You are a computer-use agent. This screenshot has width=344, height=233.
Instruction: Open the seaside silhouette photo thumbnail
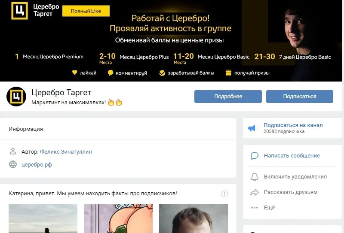point(43,218)
